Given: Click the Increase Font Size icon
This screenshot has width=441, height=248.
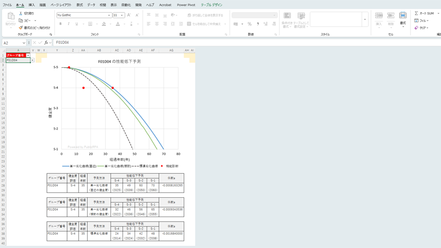Looking at the screenshot, I should [x=129, y=15].
